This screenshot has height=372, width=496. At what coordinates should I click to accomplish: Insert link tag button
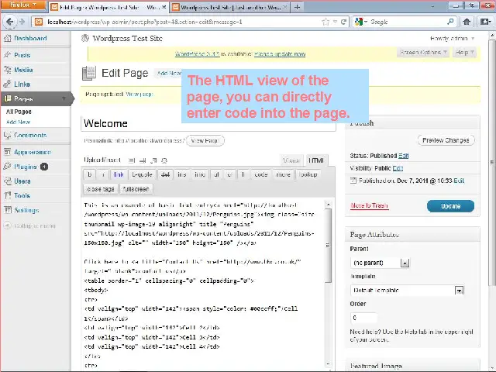(x=119, y=174)
